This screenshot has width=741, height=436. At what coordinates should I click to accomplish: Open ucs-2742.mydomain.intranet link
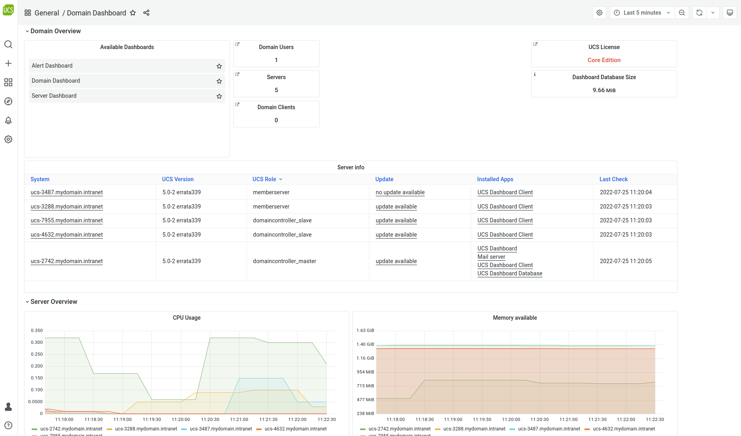tap(67, 261)
